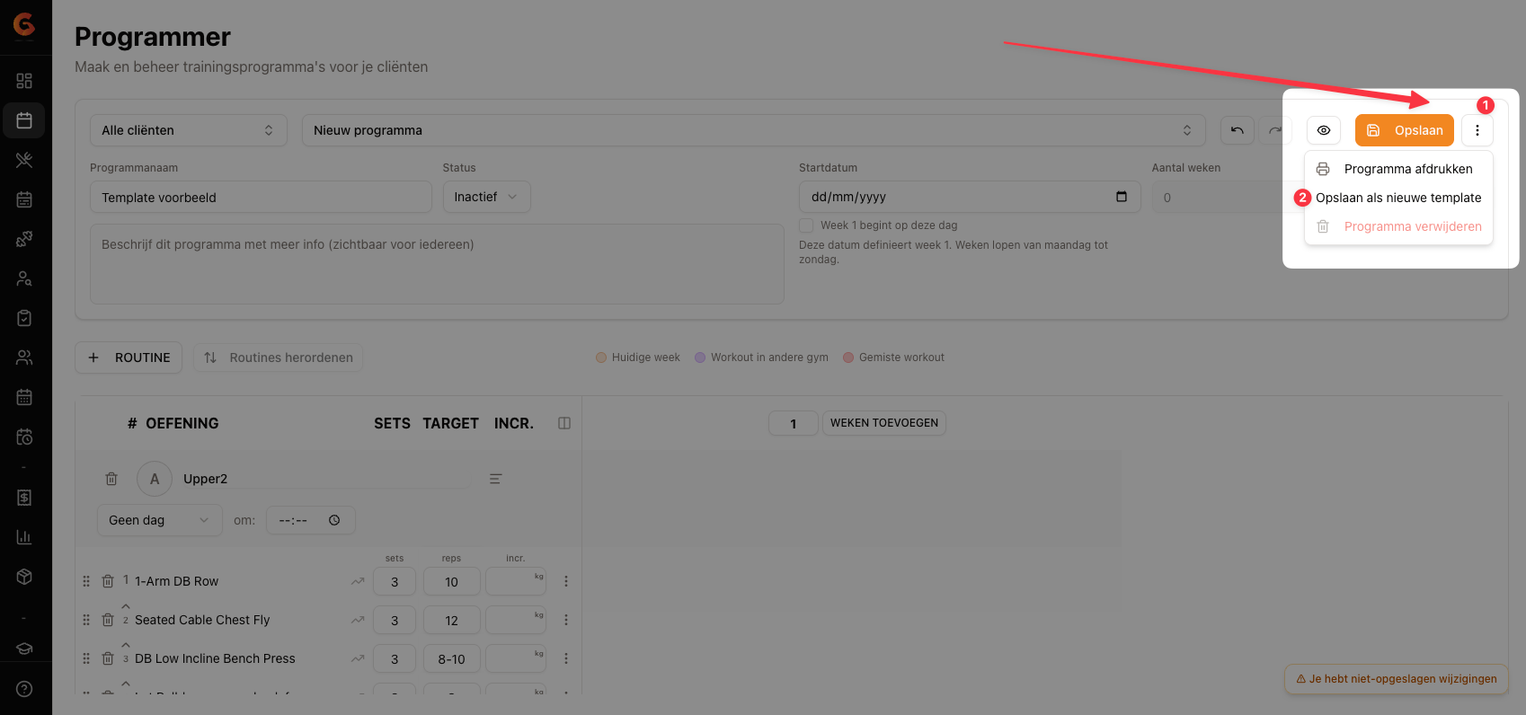The height and width of the screenshot is (715, 1526).
Task: Open options menu for 1-Arm DB Row
Action: click(566, 581)
